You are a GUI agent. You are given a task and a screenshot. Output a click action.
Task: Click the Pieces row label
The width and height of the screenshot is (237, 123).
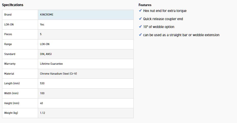[x=8, y=34]
